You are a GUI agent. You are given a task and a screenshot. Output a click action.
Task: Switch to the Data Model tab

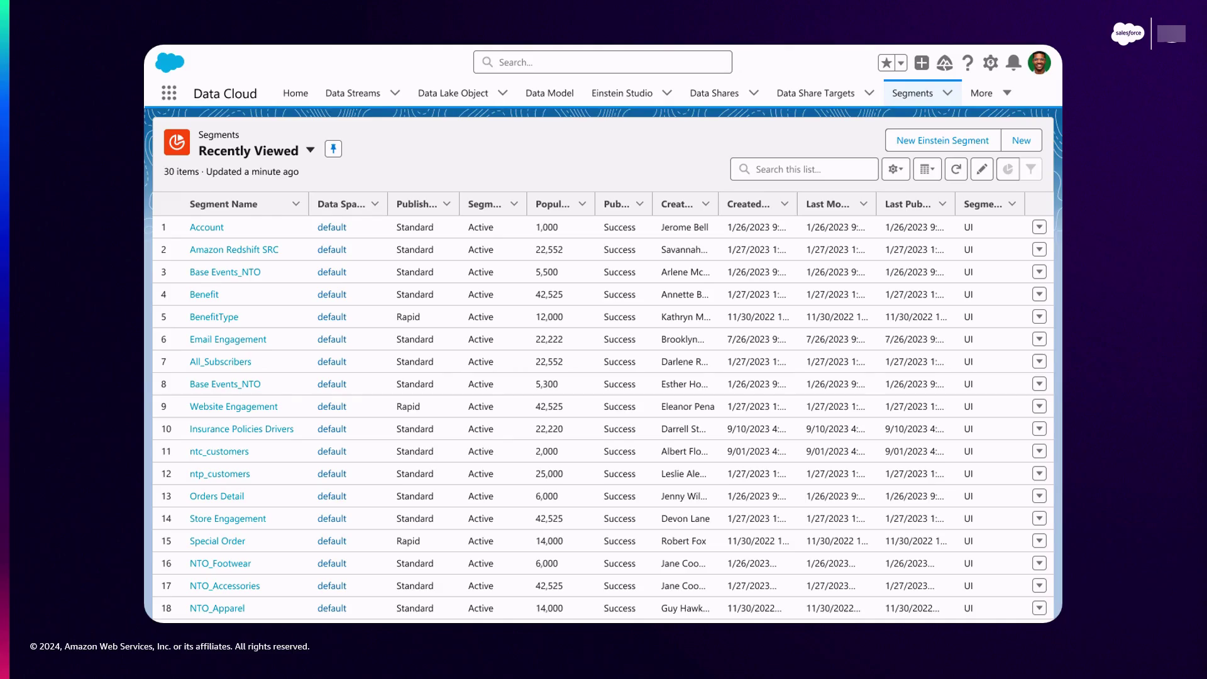point(549,93)
